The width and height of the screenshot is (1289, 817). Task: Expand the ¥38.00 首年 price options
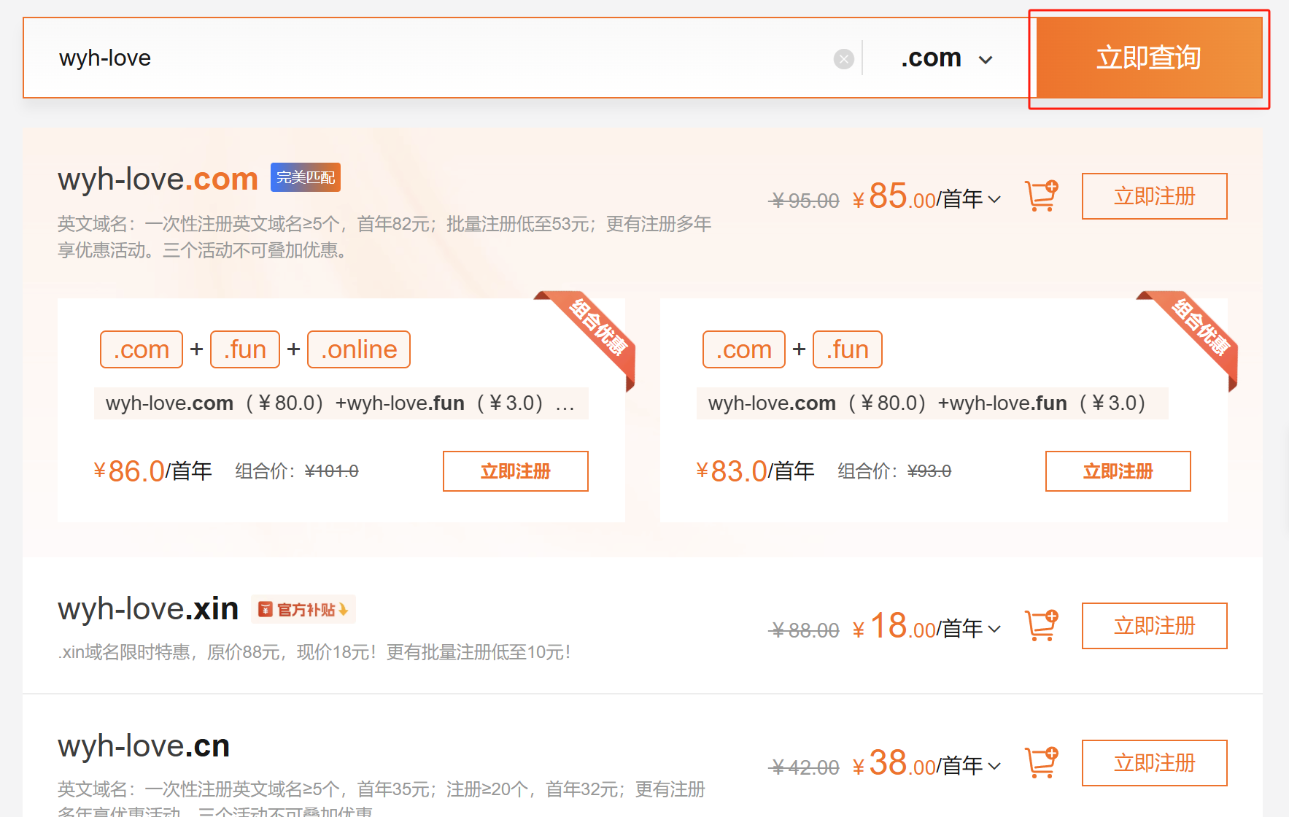pos(994,765)
